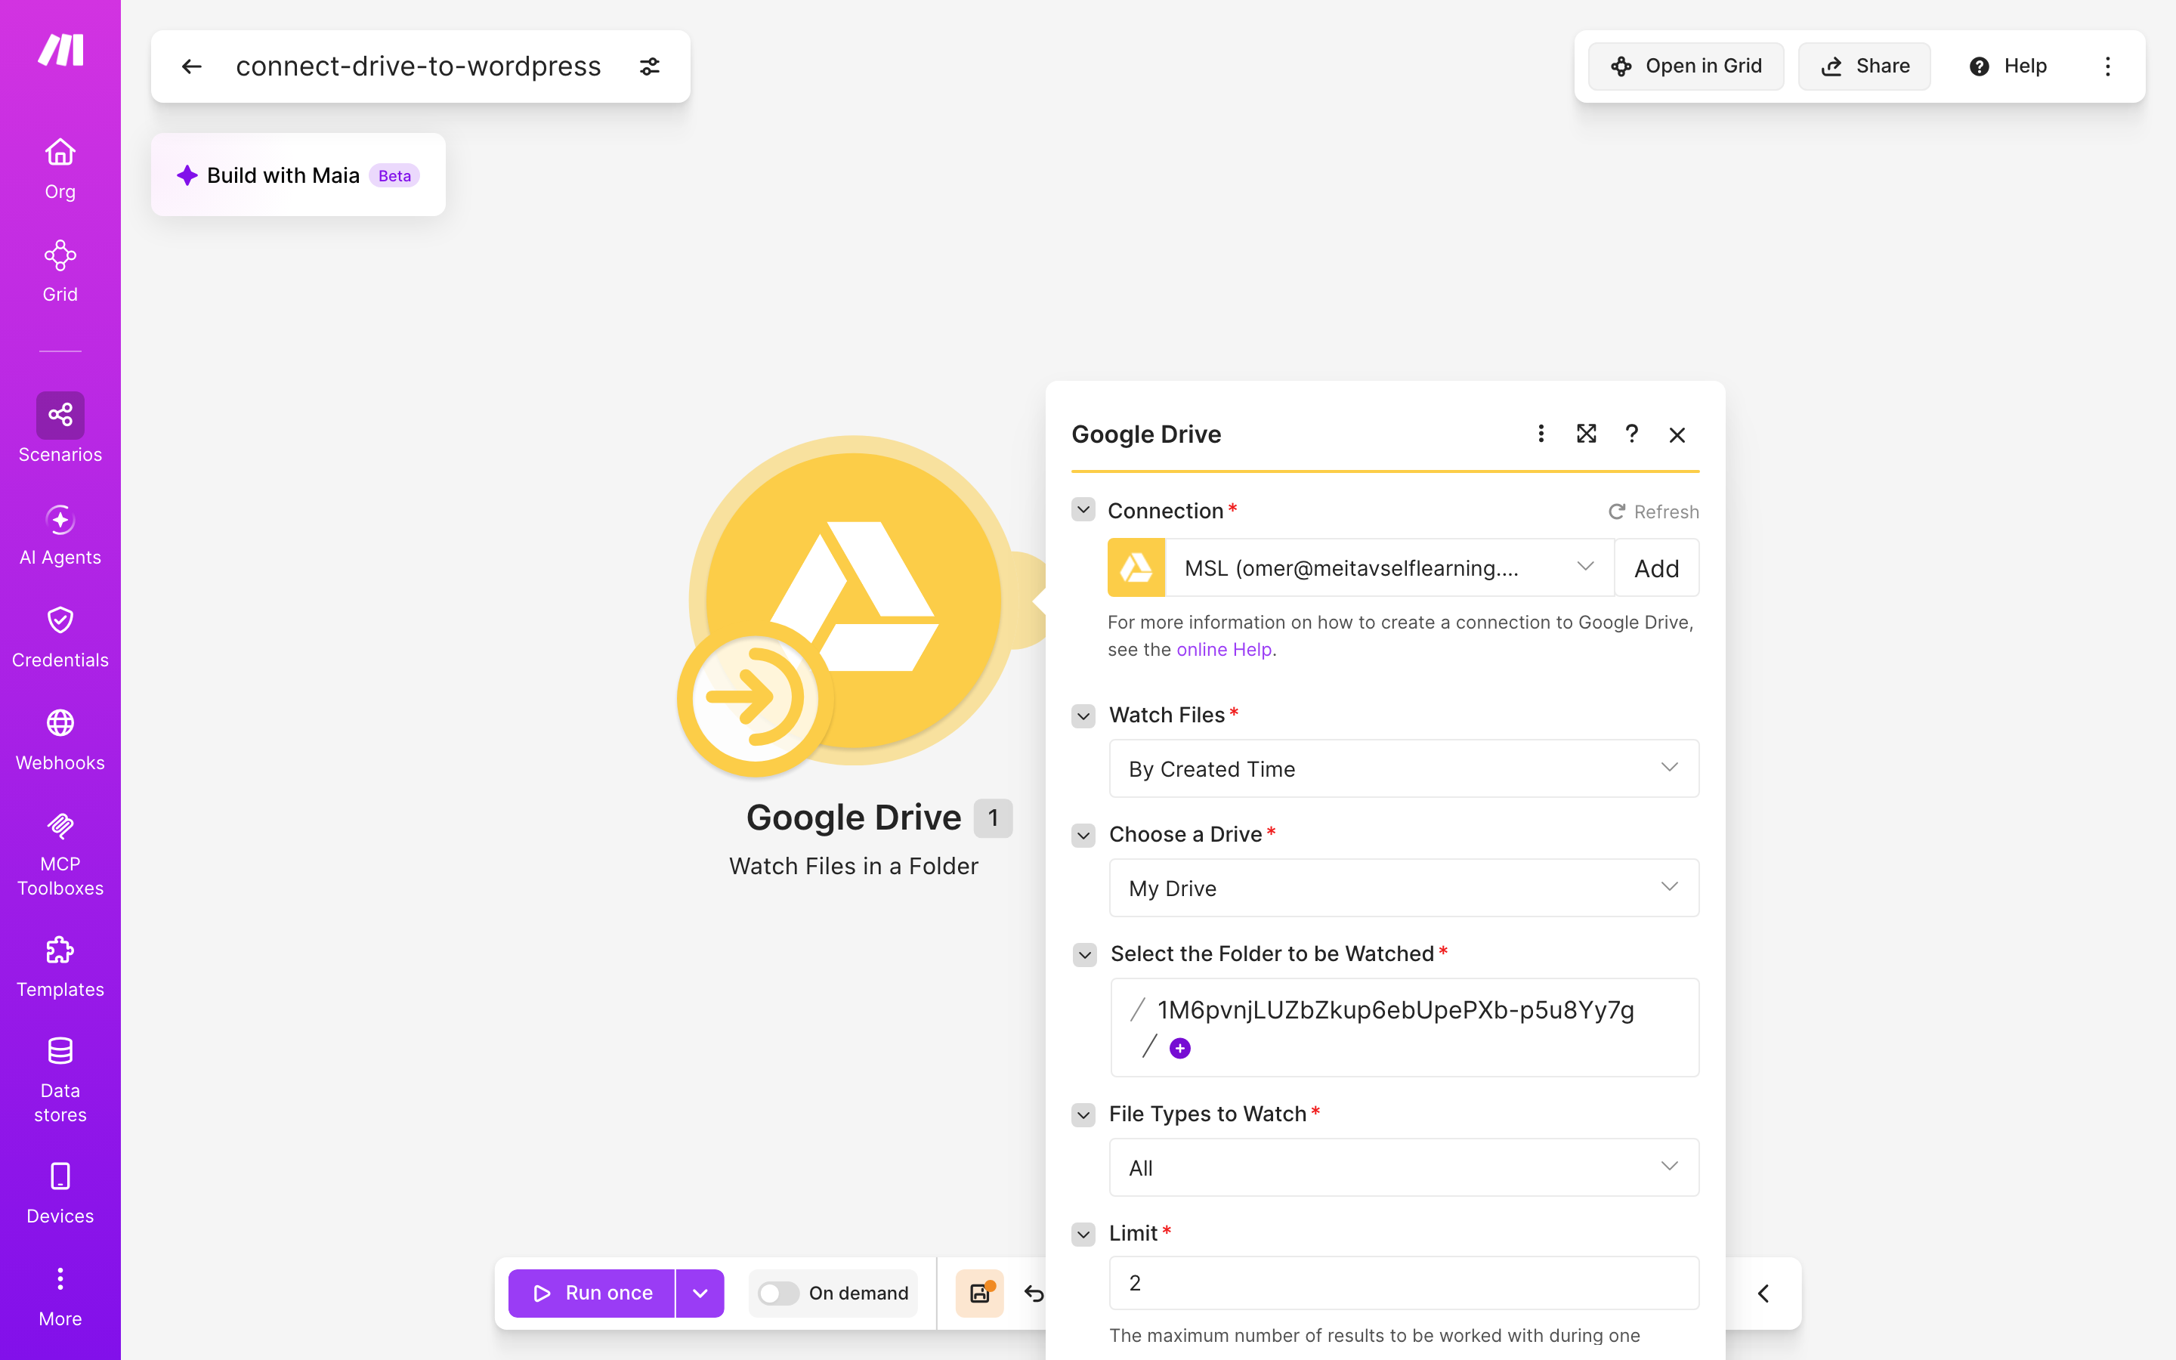Open the Org home section
The height and width of the screenshot is (1360, 2176).
pyautogui.click(x=60, y=168)
